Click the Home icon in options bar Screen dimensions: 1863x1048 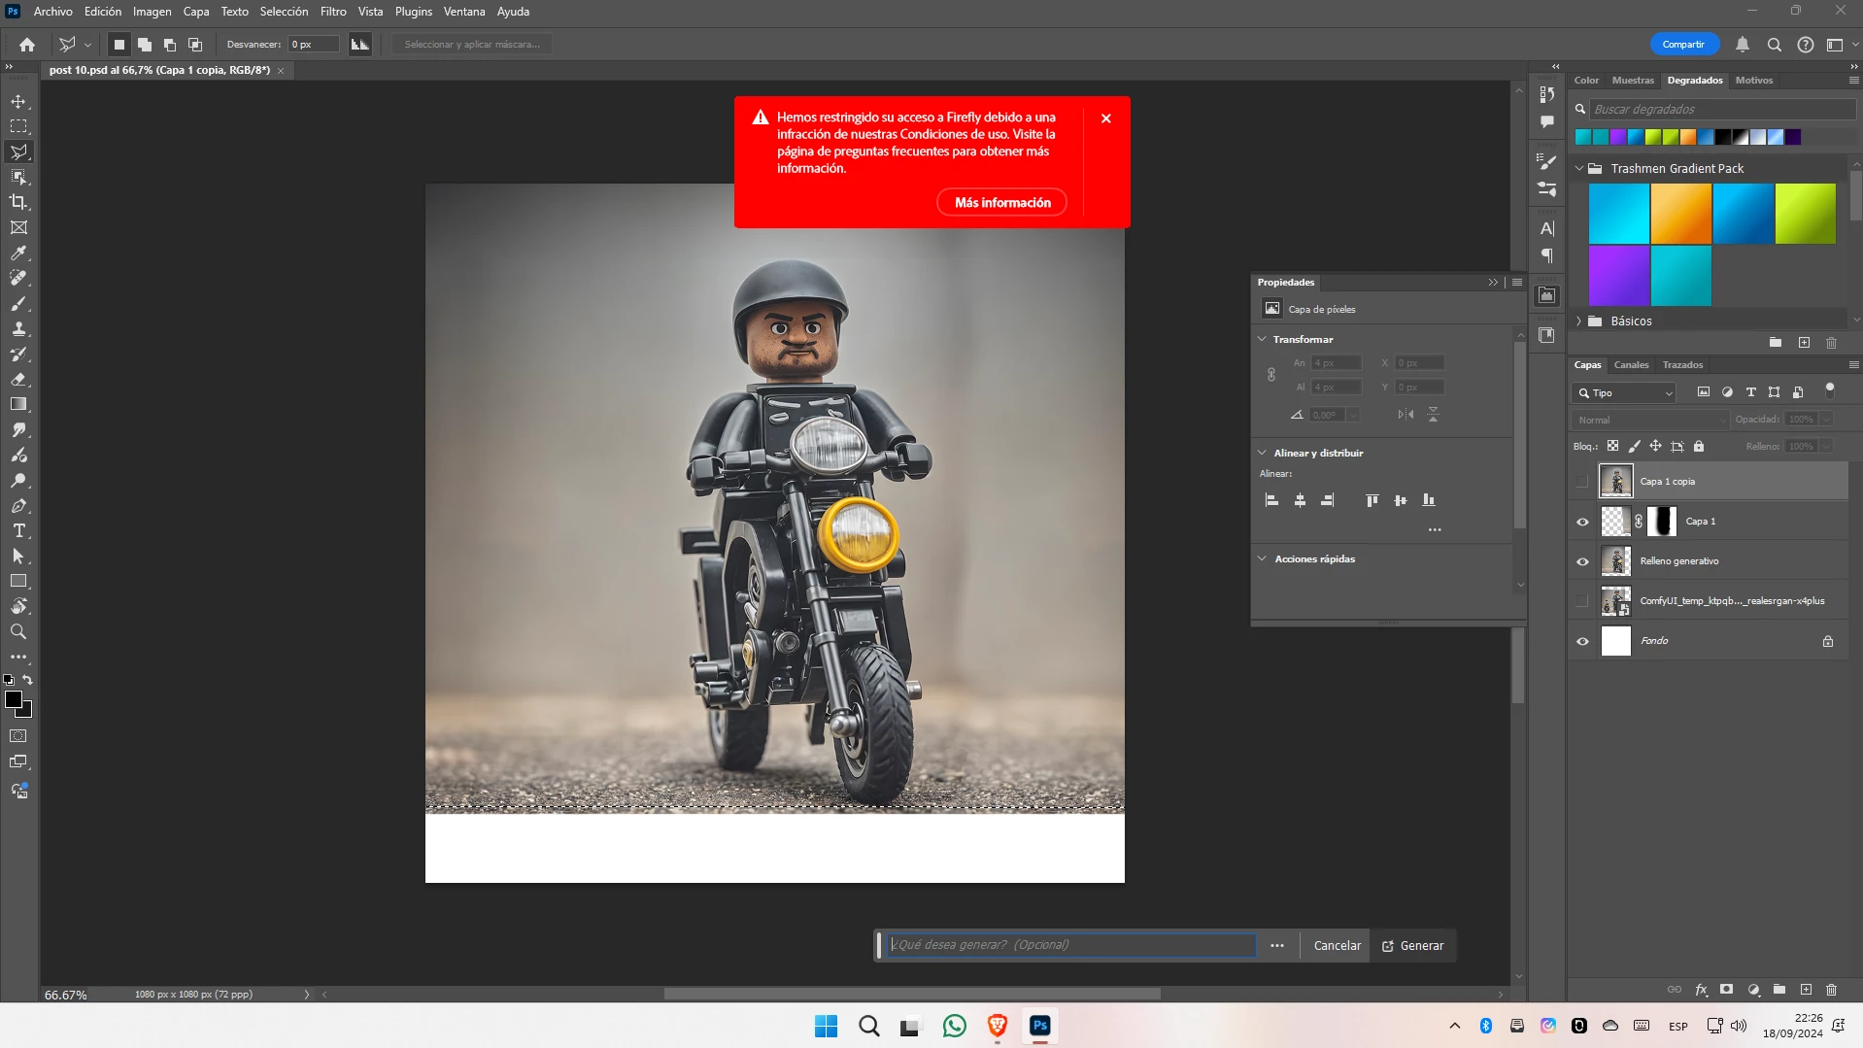pos(27,45)
